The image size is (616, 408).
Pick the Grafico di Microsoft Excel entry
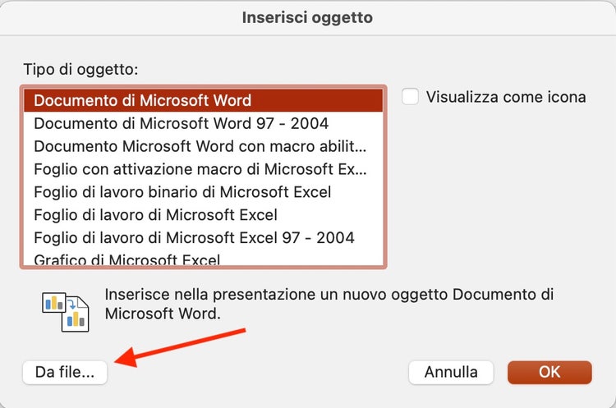pos(126,259)
